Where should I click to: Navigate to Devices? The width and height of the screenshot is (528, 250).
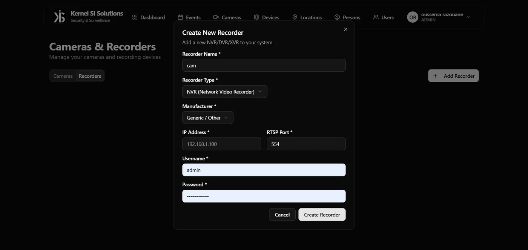coord(267,17)
